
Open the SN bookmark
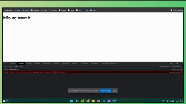86,10
